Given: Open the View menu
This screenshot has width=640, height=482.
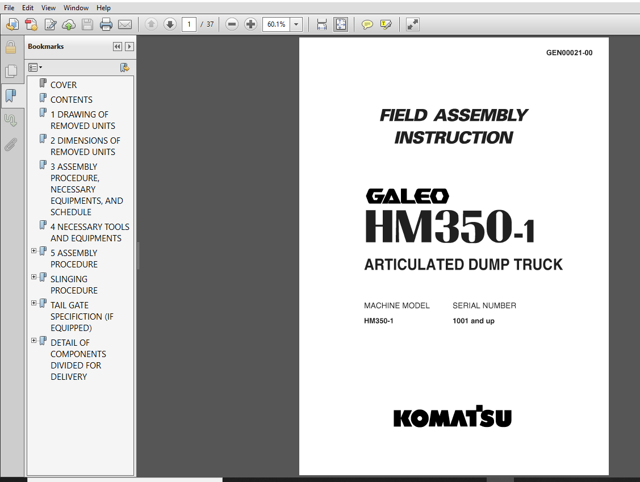Looking at the screenshot, I should [48, 8].
